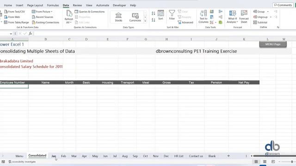The height and width of the screenshot is (166, 296).
Task: Open the Recent Sources list
Action: pyautogui.click(x=43, y=17)
